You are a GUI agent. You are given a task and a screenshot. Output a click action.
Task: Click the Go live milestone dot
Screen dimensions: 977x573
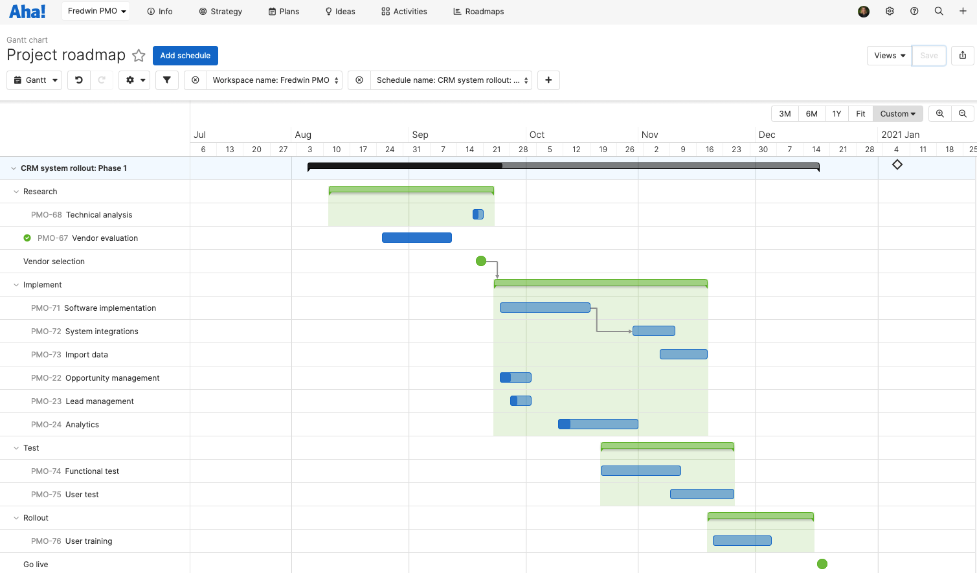tap(822, 564)
